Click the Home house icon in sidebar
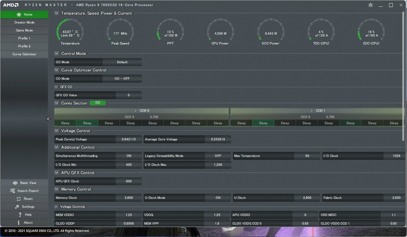The width and height of the screenshot is (407, 237). click(19, 15)
